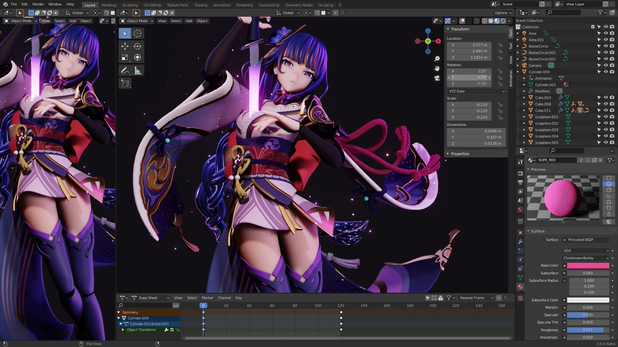Screen dimensions: 618x347
Task: Open the Render properties tab icon
Action: [520, 173]
